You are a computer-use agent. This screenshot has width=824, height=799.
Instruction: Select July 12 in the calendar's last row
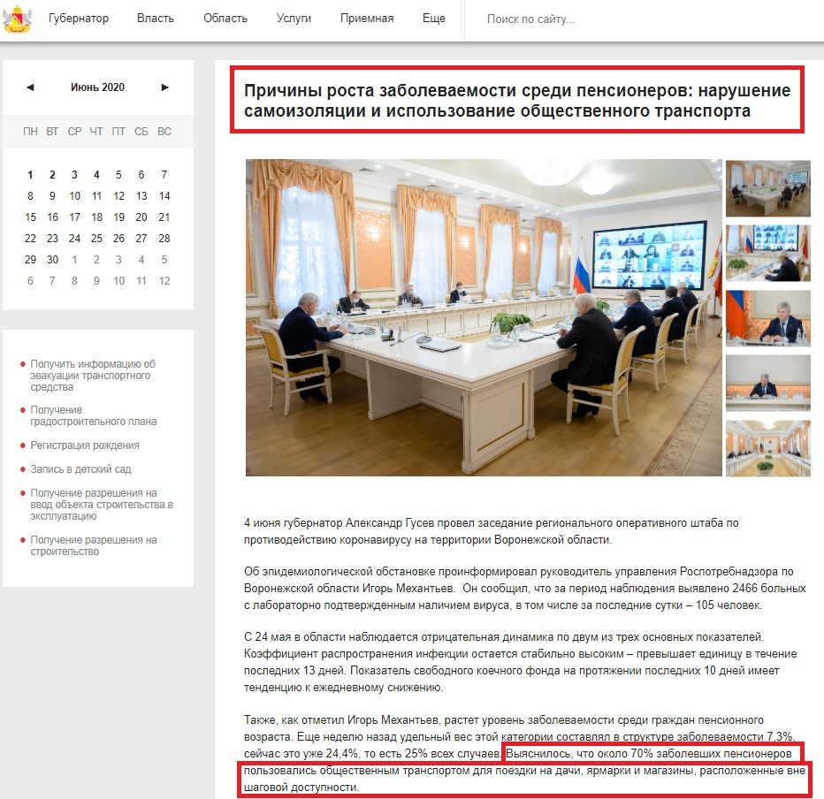coord(164,280)
